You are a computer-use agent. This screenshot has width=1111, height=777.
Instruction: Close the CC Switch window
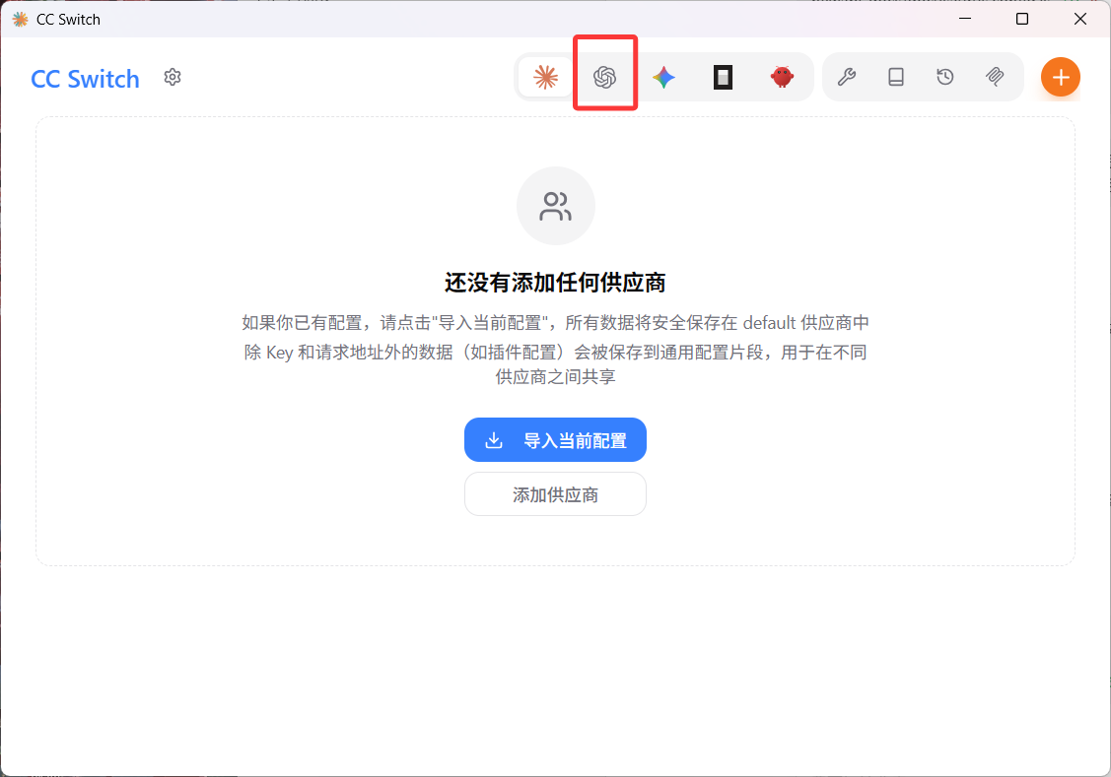[1079, 19]
